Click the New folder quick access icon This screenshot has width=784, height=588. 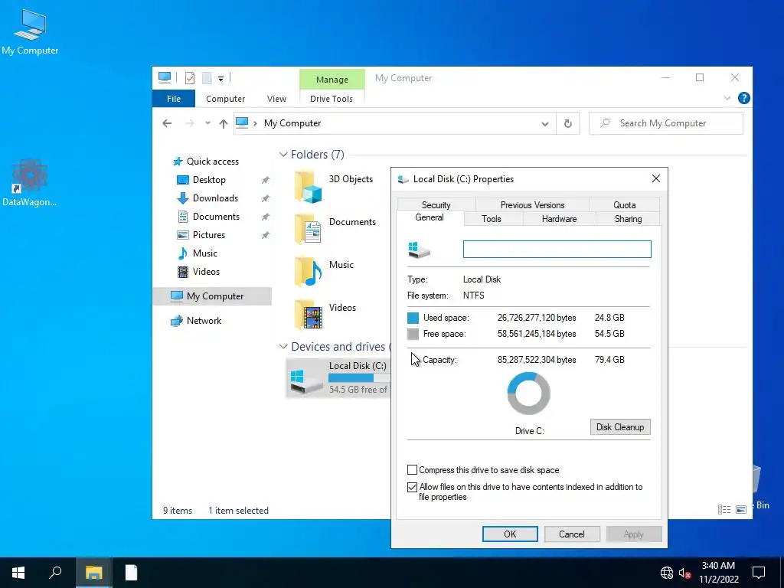207,78
